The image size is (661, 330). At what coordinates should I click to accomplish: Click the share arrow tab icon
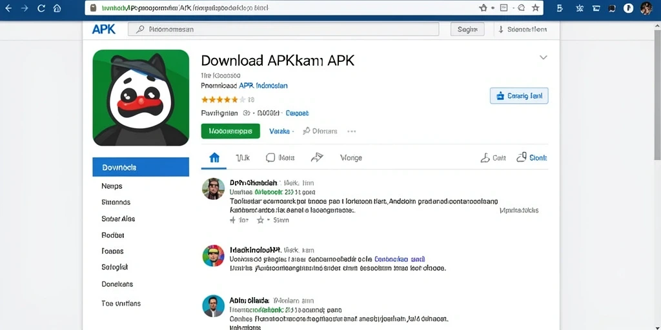pyautogui.click(x=316, y=158)
